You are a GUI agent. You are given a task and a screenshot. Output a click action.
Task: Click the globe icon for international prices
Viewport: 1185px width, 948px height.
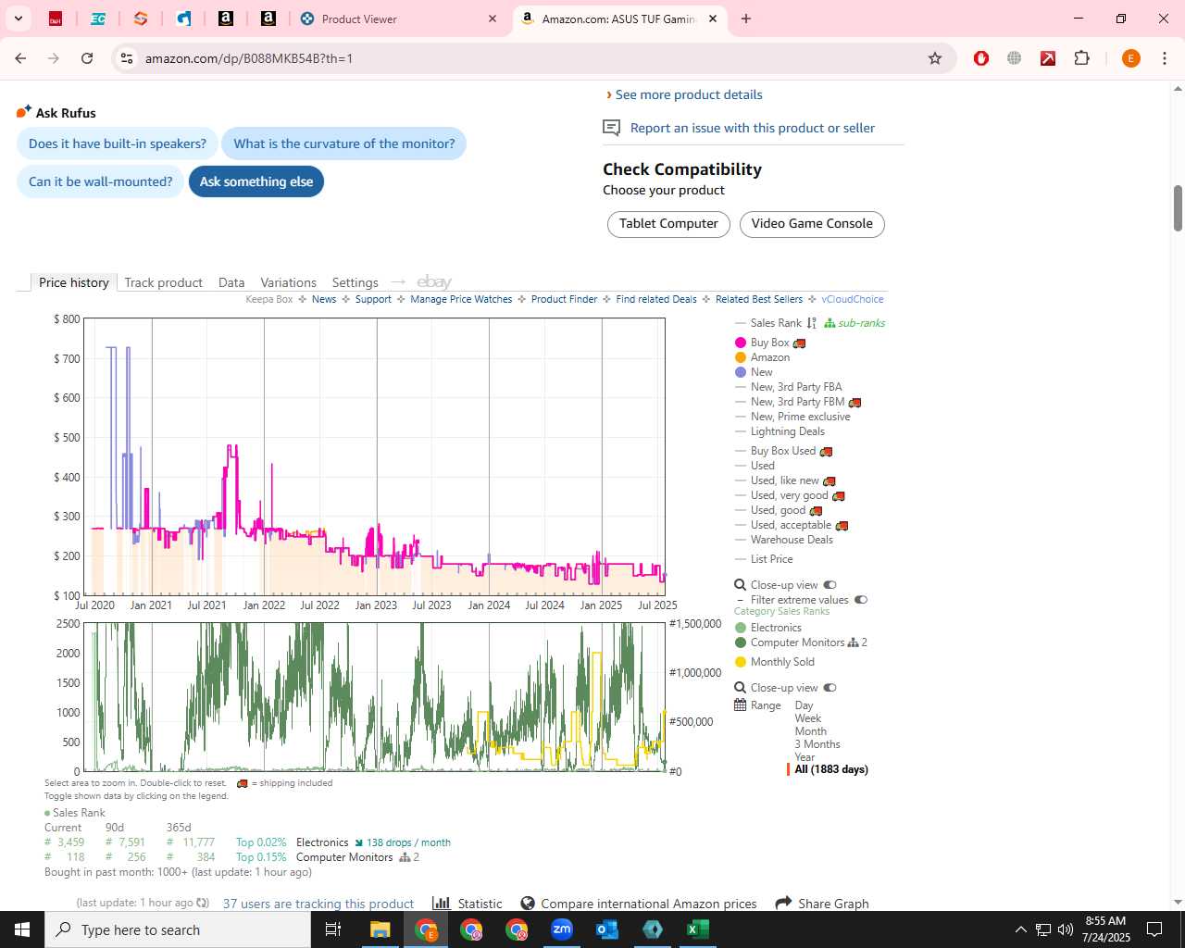click(528, 904)
